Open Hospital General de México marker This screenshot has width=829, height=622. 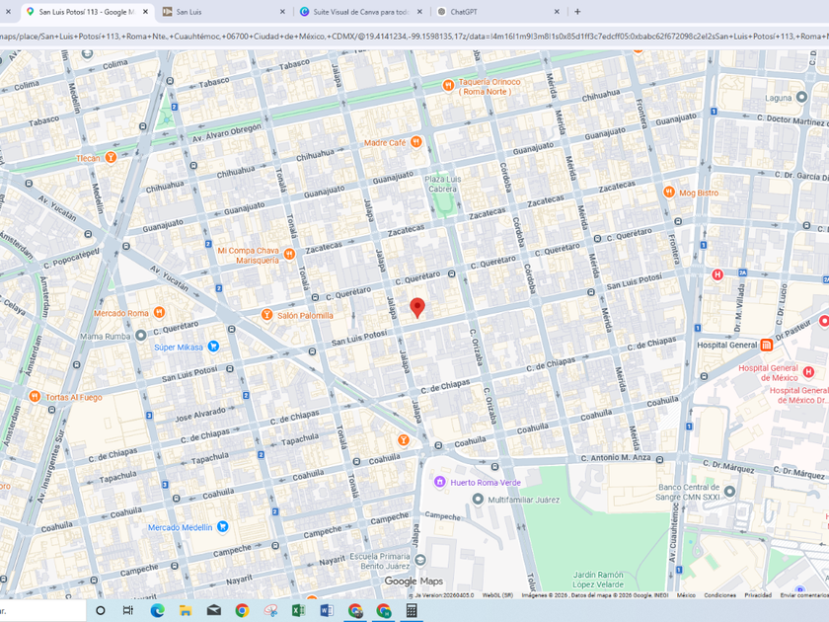808,372
